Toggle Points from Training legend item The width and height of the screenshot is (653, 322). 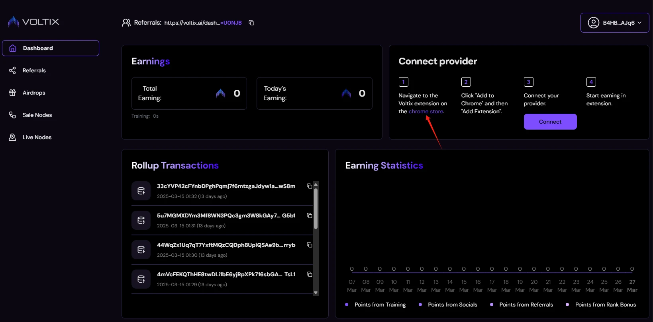coord(375,305)
